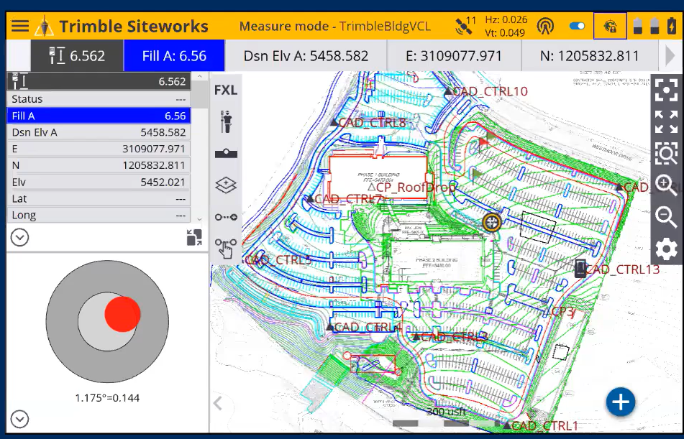
Task: Select the zoom window magnifier icon
Action: click(x=666, y=154)
